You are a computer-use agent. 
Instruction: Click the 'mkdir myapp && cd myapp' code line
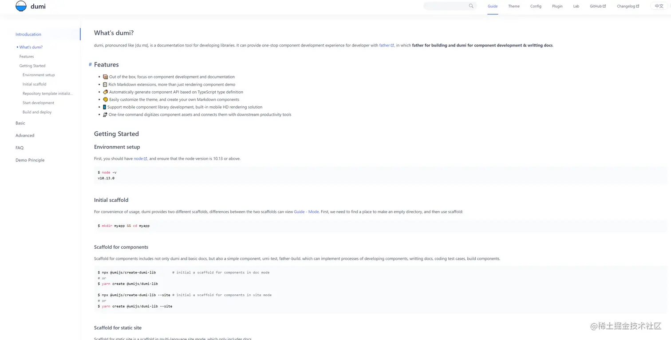coord(123,226)
